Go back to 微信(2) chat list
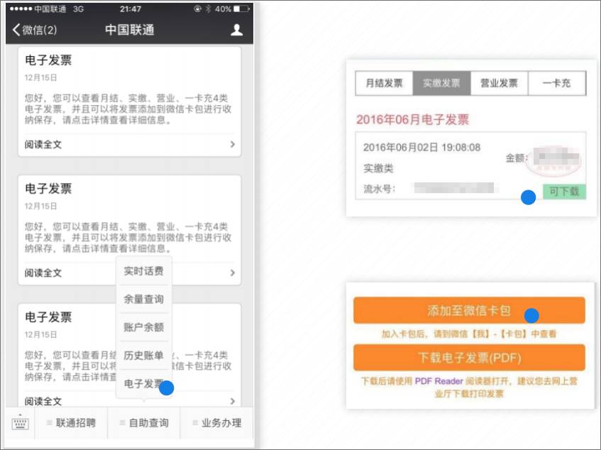The height and width of the screenshot is (450, 601). [35, 30]
